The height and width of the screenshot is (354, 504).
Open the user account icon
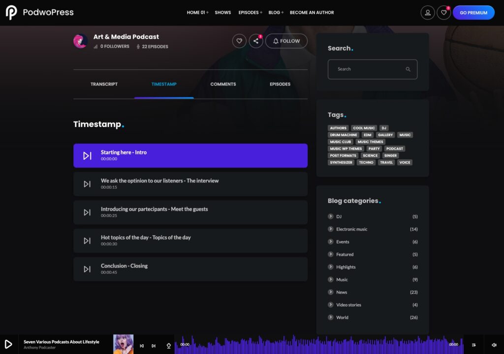coord(427,12)
